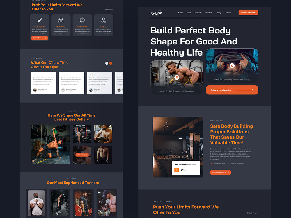Open the Schedule menu item
291x218 pixels.
click(x=208, y=13)
